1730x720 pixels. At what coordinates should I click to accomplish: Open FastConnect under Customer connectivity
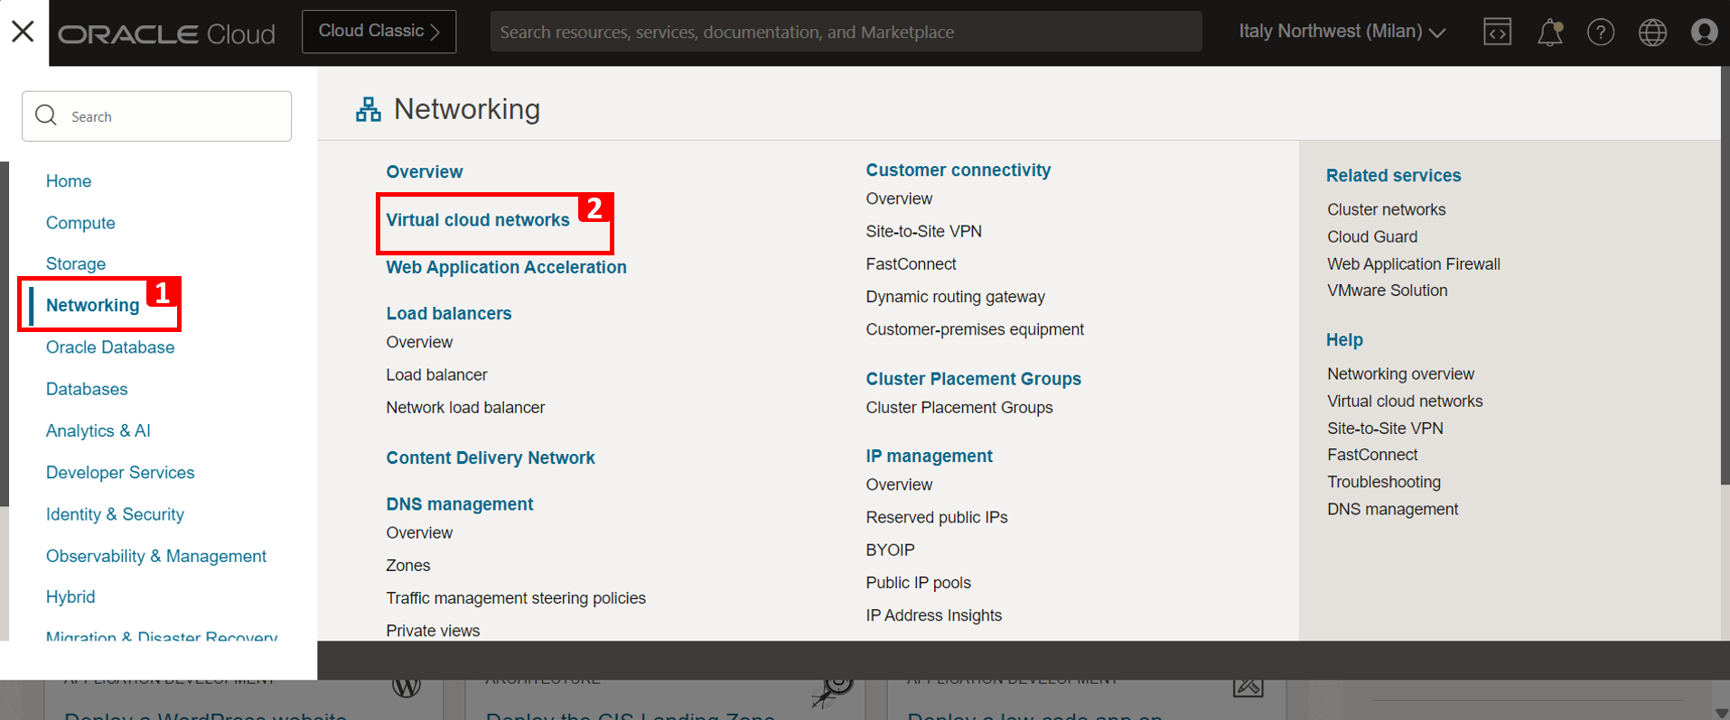coord(911,264)
